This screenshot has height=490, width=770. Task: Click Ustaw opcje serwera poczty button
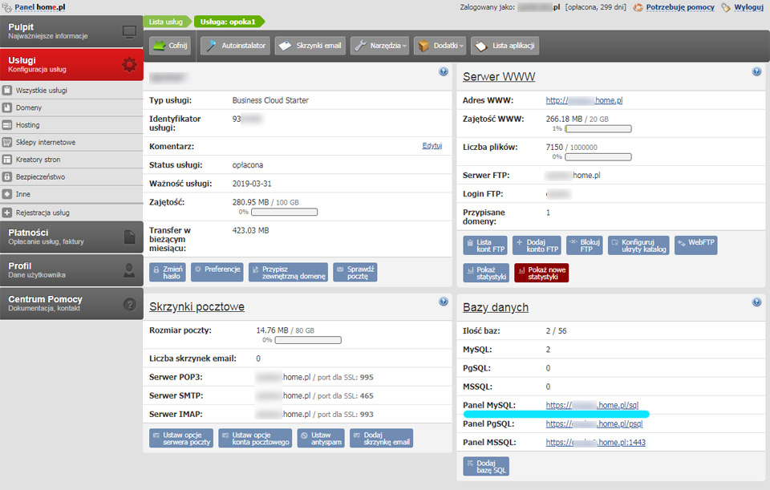(181, 439)
